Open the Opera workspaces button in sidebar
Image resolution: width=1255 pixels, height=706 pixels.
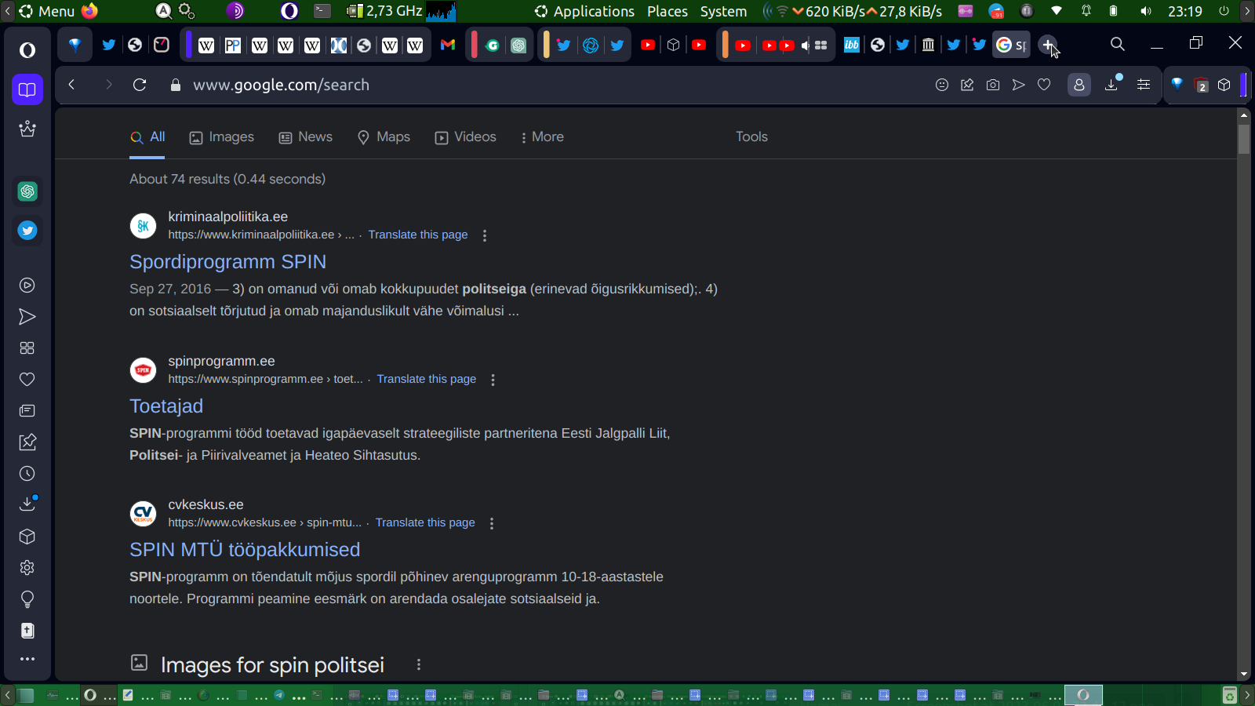coord(27,89)
